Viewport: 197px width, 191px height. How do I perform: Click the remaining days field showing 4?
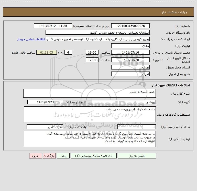(x=68, y=52)
